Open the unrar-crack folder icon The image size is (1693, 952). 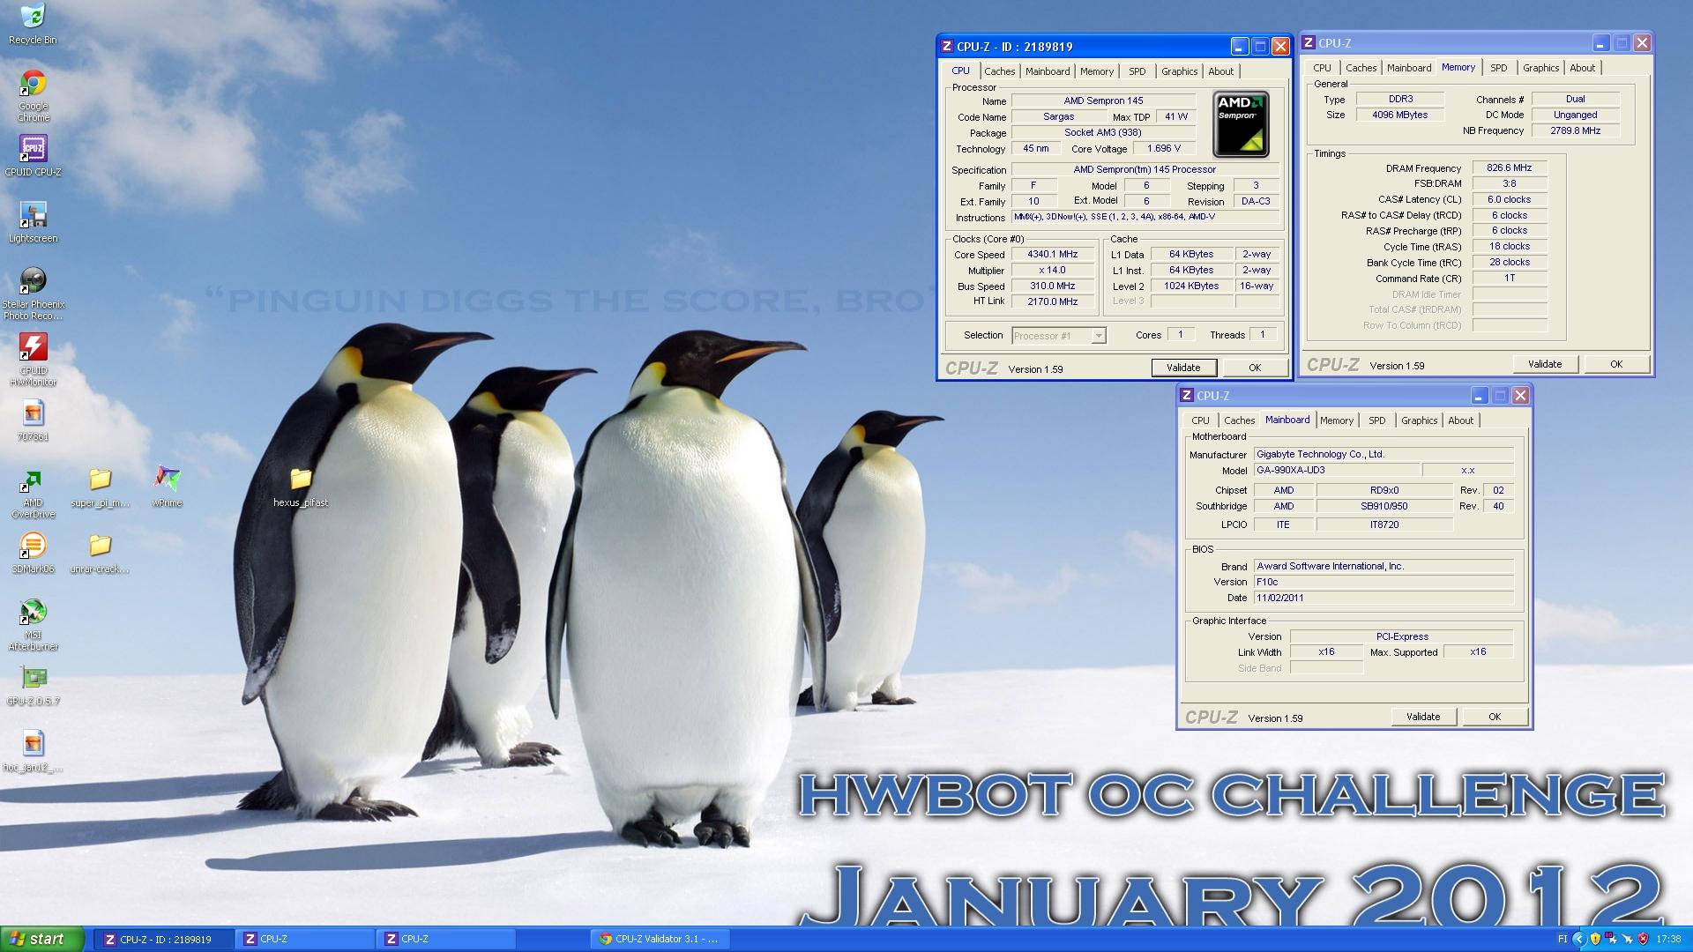100,553
